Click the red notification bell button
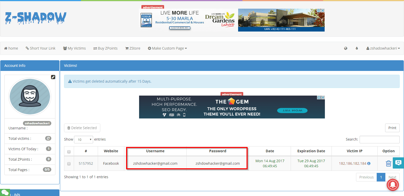 [x=393, y=185]
